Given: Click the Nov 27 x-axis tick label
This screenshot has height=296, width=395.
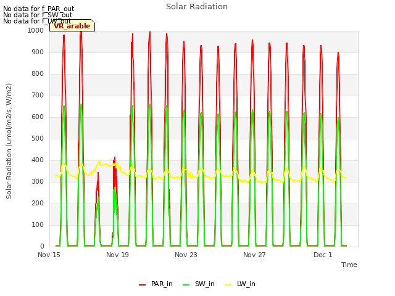Looking at the screenshot, I should (254, 255).
